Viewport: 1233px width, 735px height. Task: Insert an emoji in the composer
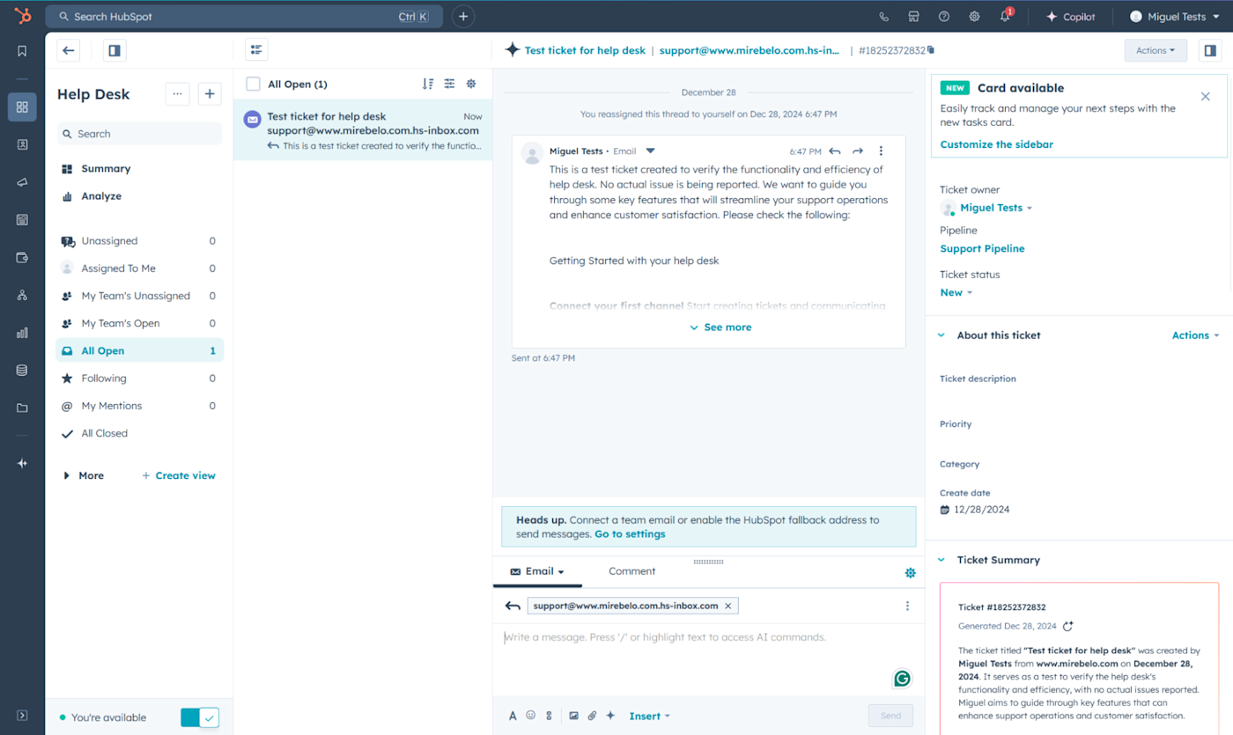click(x=531, y=716)
